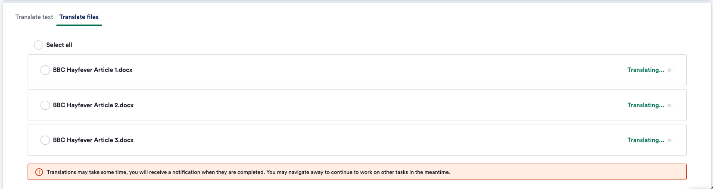Click the loading indicator beside Article 2 status

pyautogui.click(x=670, y=105)
